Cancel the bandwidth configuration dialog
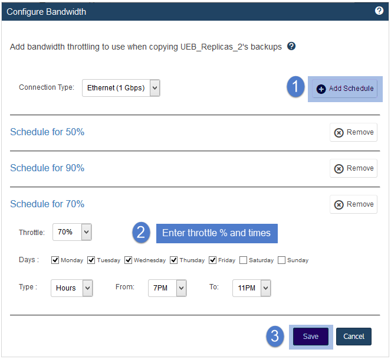 point(354,337)
